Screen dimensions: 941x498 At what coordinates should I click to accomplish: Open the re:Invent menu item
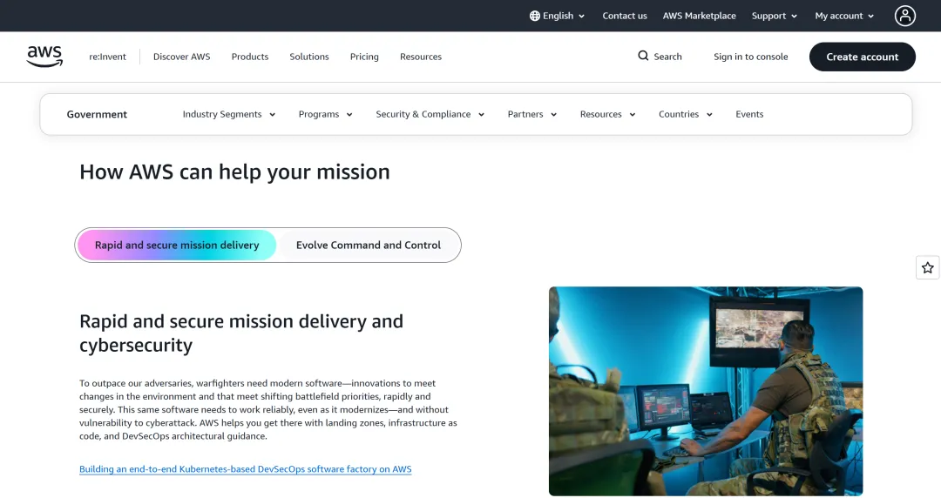coord(107,57)
